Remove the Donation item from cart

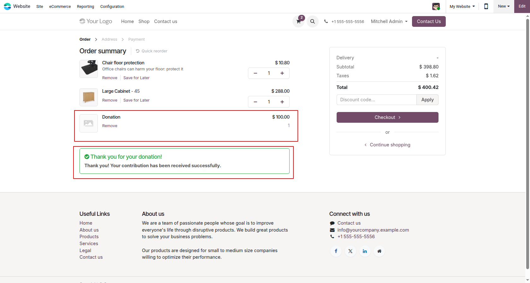[x=110, y=126]
